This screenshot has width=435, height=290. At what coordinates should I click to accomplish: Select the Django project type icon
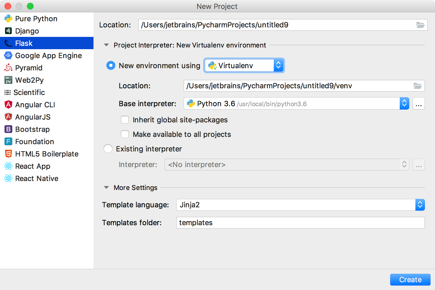click(8, 31)
